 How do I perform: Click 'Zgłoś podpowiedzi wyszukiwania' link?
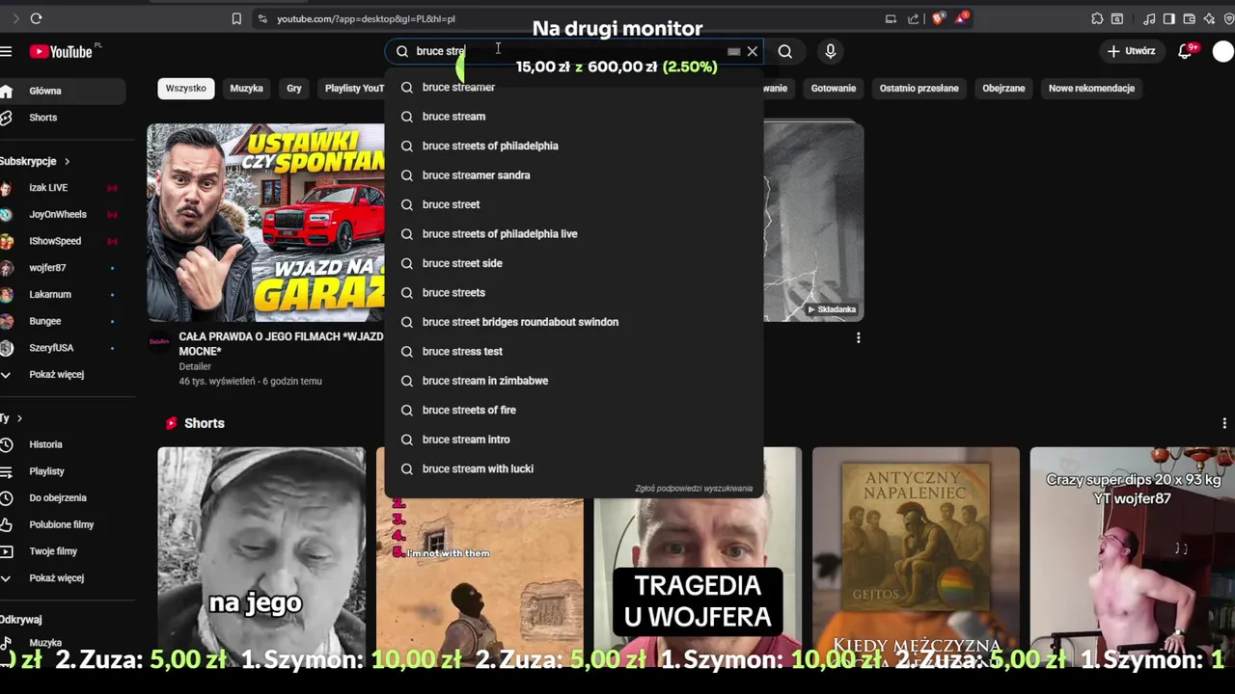(x=694, y=489)
